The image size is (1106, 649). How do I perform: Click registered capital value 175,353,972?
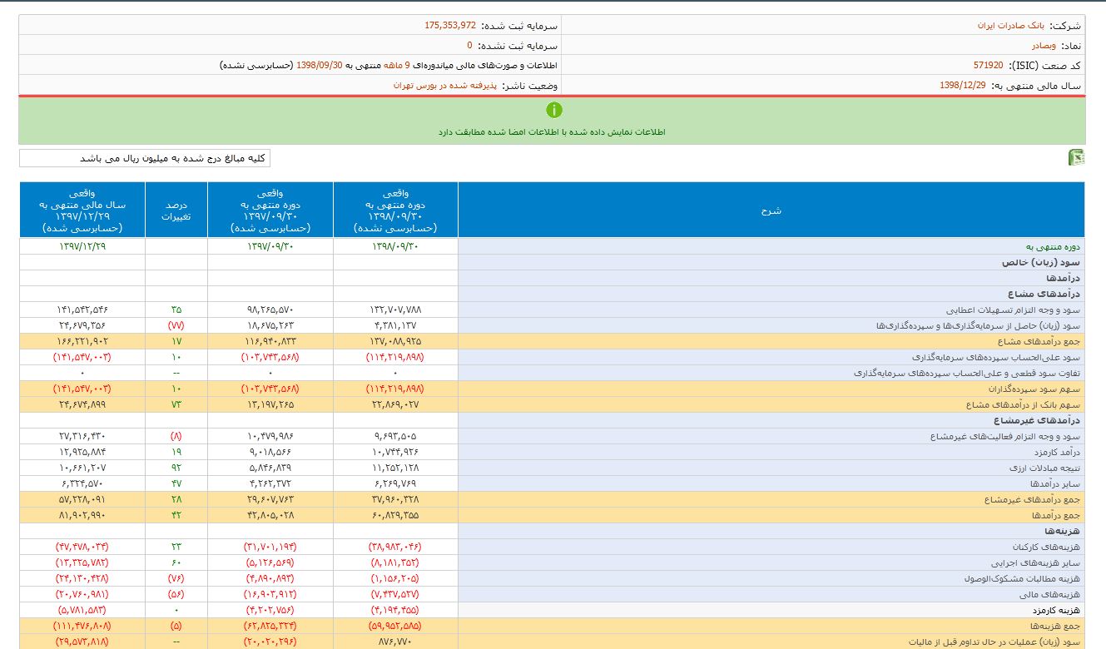(x=449, y=26)
